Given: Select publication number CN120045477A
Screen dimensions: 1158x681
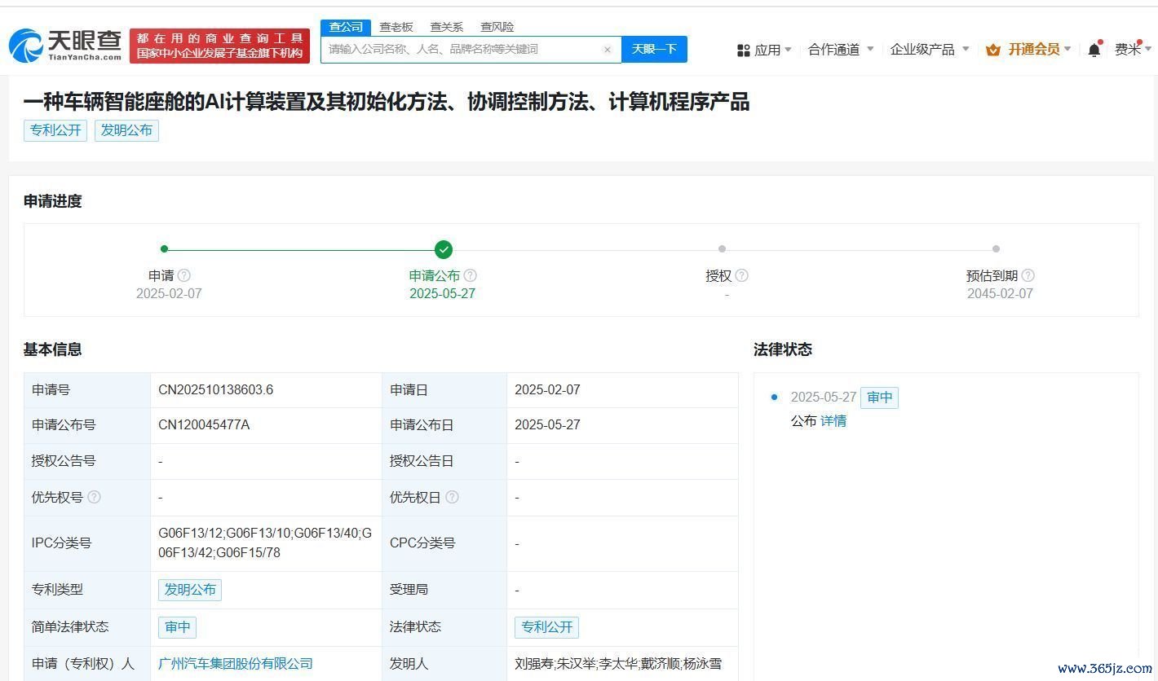Looking at the screenshot, I should point(204,425).
